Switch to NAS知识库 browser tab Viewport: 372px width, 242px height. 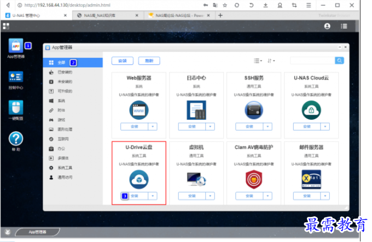pos(108,15)
